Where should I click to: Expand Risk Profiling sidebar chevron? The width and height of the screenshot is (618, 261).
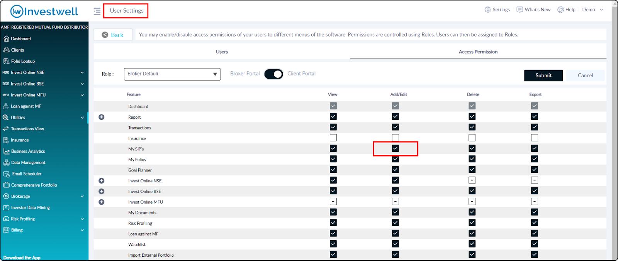coord(82,219)
